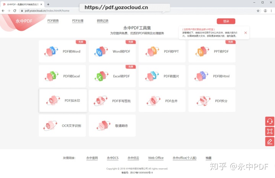Launch the Excel转PDF tool icon

[x=101, y=76]
